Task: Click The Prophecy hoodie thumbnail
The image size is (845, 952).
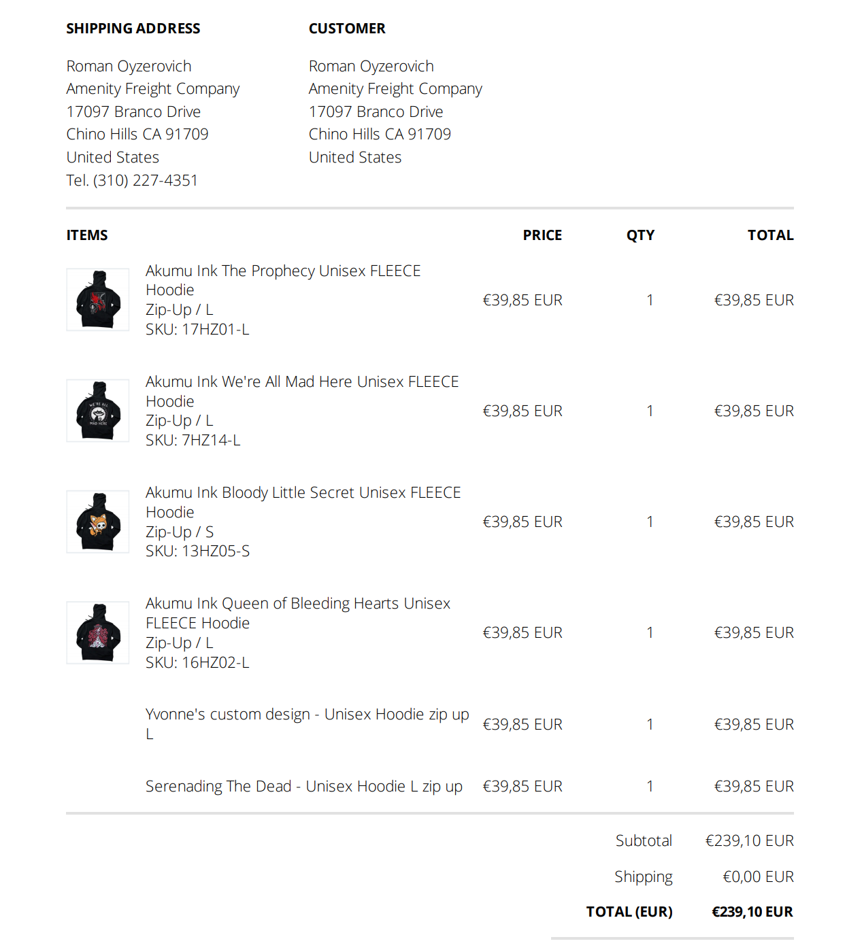Action: (98, 300)
